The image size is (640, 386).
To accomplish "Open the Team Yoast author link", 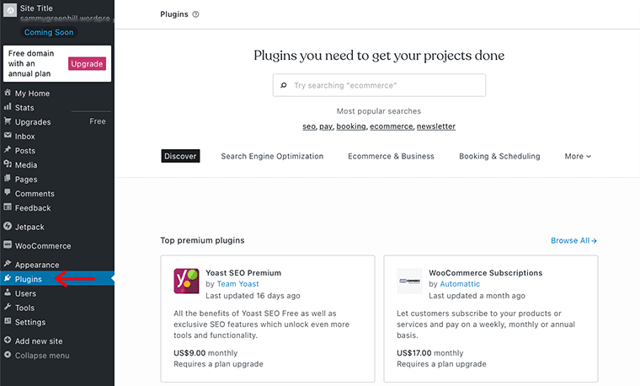I will click(238, 284).
